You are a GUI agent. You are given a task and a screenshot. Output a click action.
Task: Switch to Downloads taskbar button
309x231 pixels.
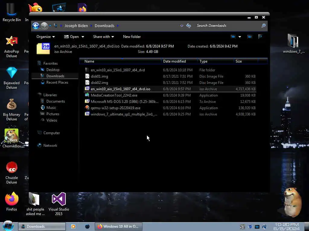tap(42, 226)
